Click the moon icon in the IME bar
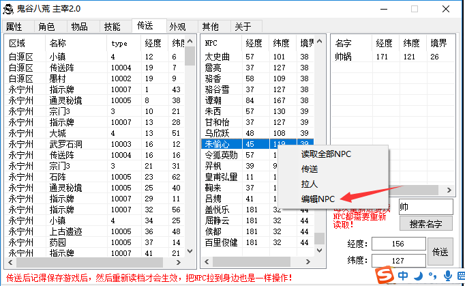This screenshot has height=286, width=465. 418,276
